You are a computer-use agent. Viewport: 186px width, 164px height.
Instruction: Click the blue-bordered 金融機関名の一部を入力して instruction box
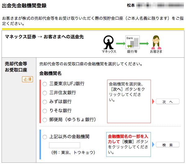pyautogui.click(x=129, y=144)
